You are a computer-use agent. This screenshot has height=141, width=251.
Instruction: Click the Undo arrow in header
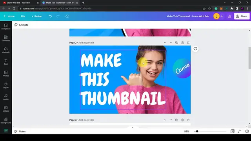point(50,16)
